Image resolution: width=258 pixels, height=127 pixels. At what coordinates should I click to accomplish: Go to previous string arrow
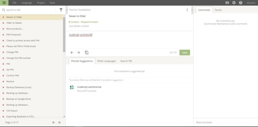pos(72,52)
